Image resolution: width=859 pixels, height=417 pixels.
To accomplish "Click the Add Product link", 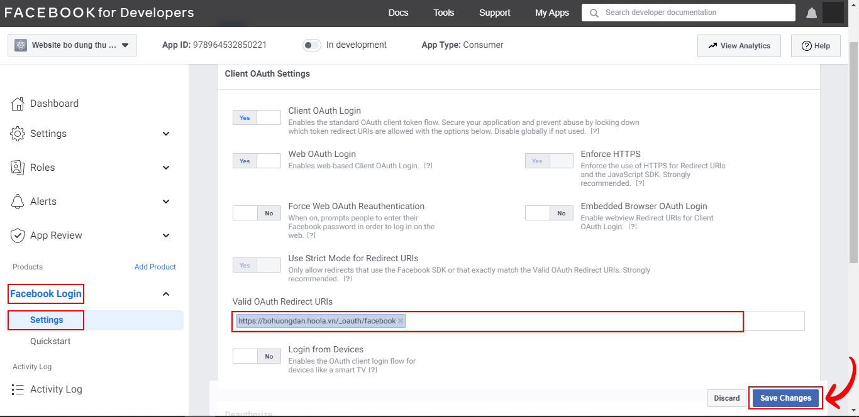I will click(155, 267).
